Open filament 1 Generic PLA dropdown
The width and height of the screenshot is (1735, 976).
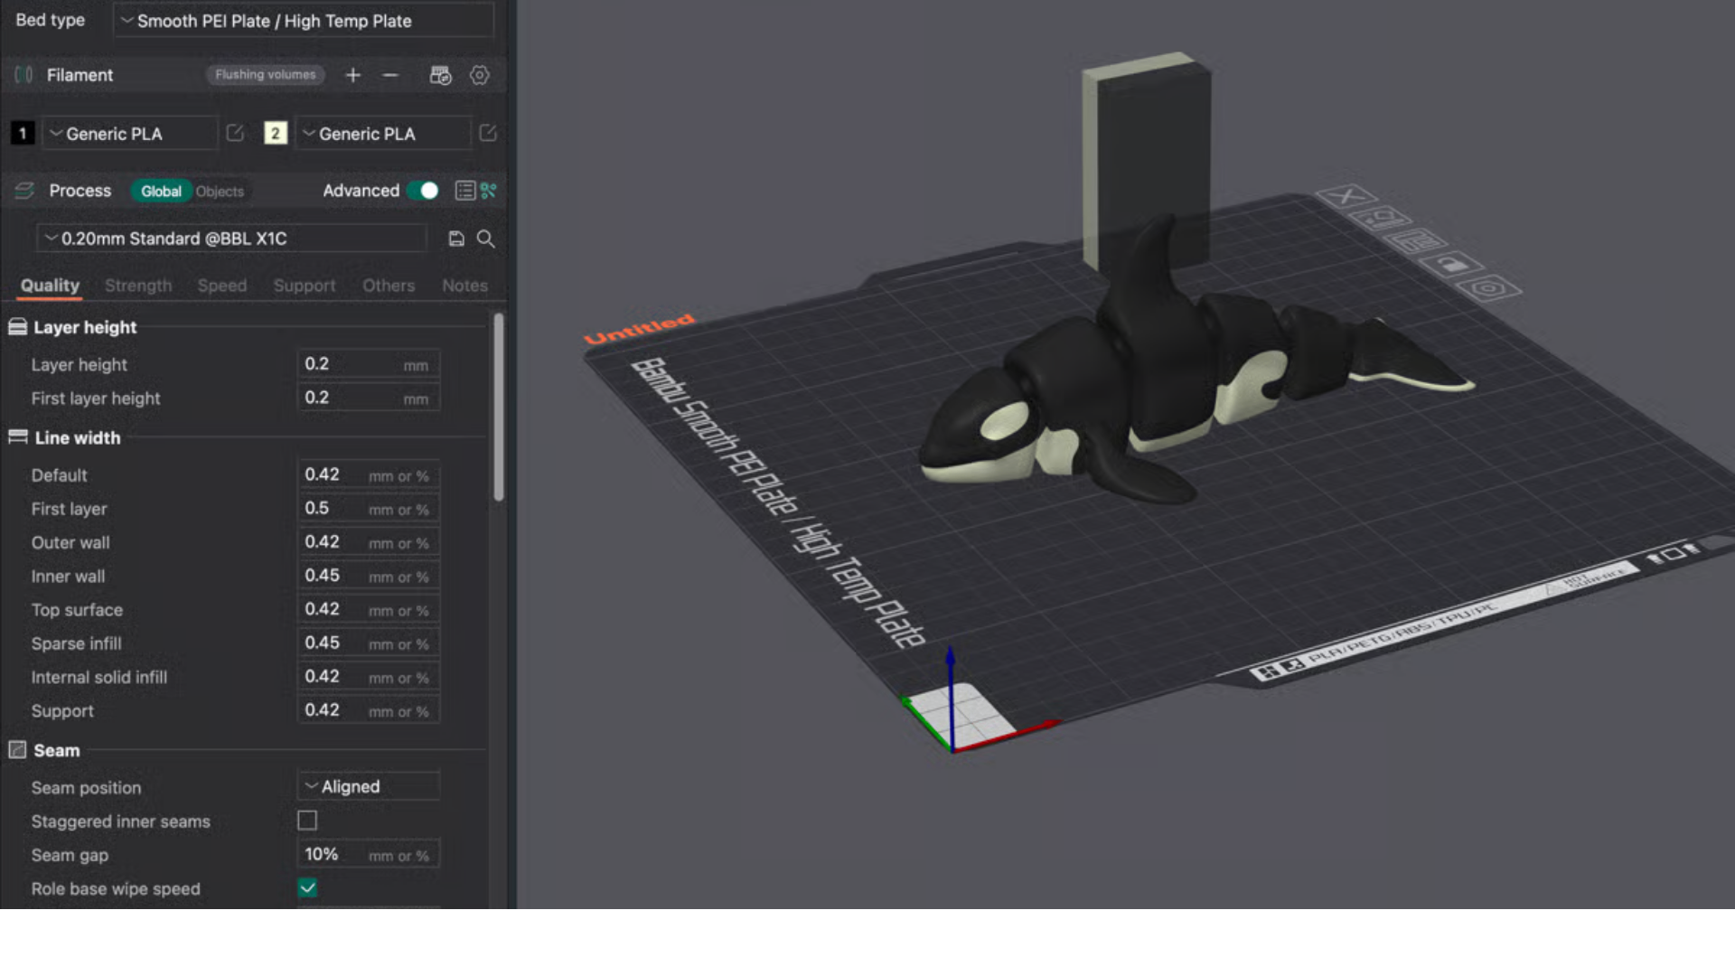tap(131, 134)
